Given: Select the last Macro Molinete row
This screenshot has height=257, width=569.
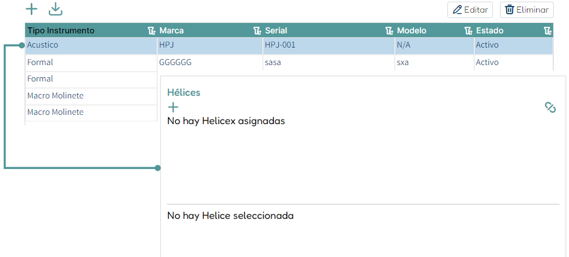Looking at the screenshot, I should (91, 113).
